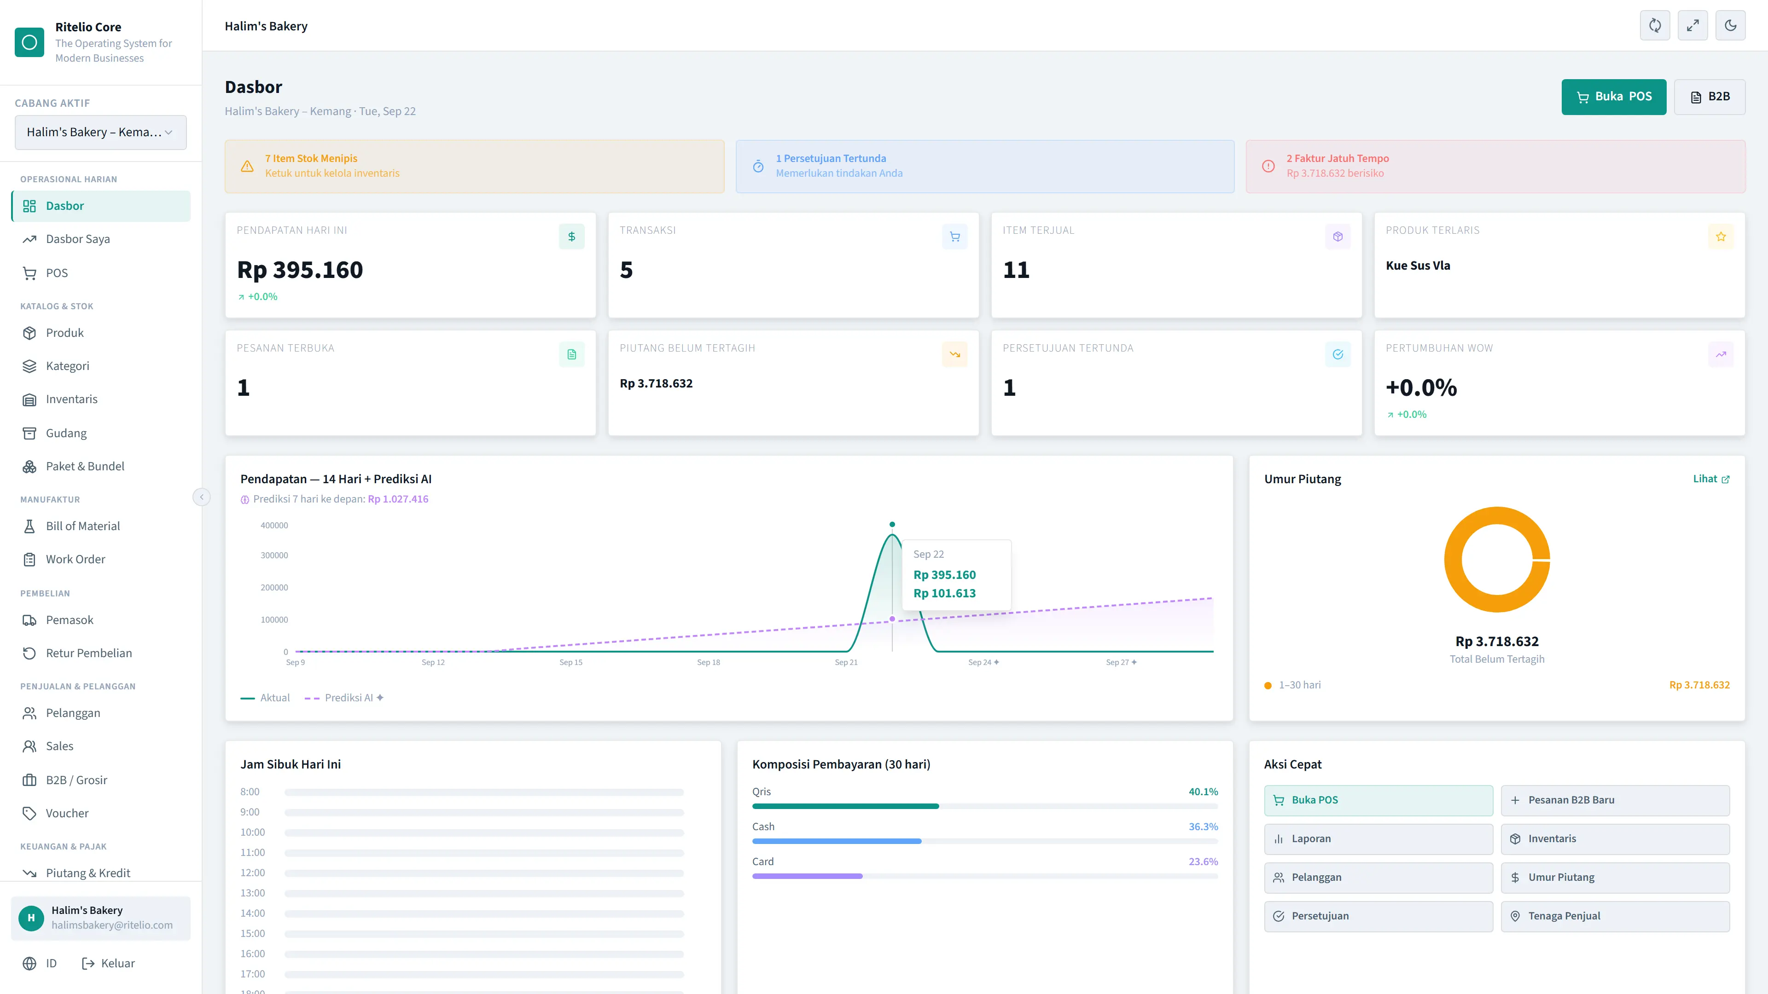The height and width of the screenshot is (994, 1768).
Task: Open the 7 Item Stok Menipis alert
Action: (x=474, y=166)
